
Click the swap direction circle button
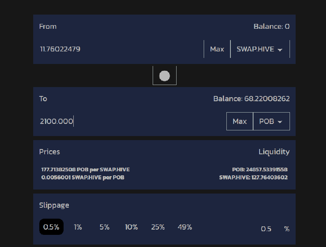click(164, 75)
